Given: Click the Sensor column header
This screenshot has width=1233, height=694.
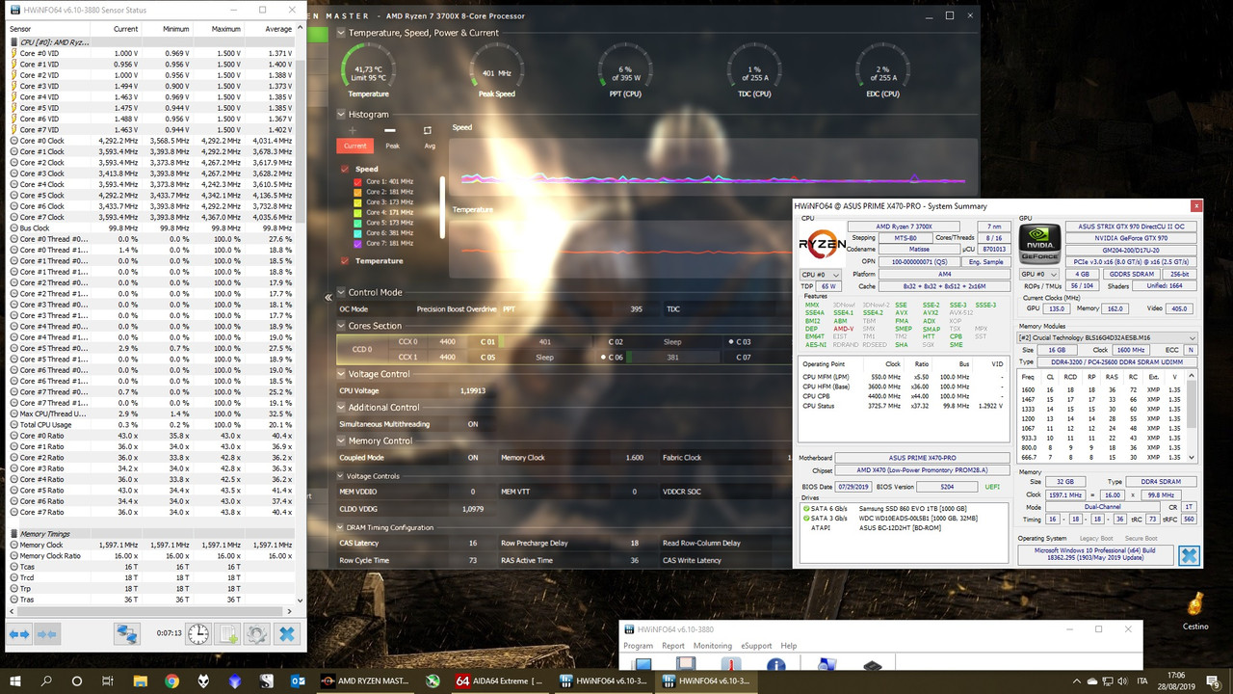Looking at the screenshot, I should pyautogui.click(x=48, y=29).
